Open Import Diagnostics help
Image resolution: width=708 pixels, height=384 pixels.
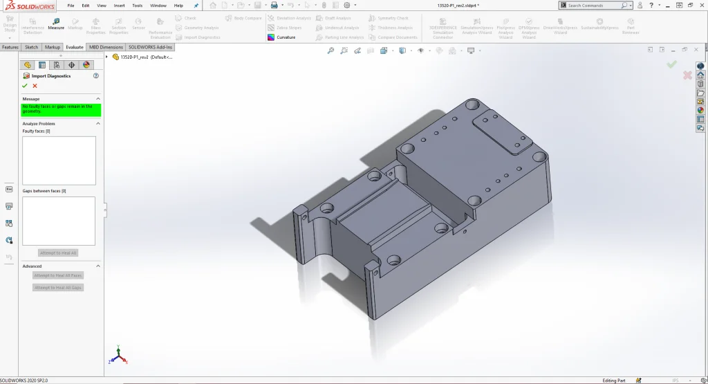click(x=95, y=75)
